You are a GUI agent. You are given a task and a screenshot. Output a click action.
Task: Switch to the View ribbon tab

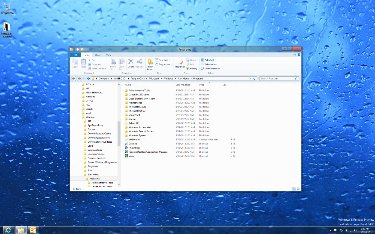109,55
